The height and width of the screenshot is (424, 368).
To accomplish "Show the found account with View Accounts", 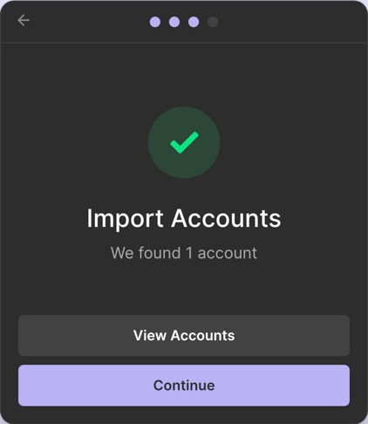I will pyautogui.click(x=184, y=335).
